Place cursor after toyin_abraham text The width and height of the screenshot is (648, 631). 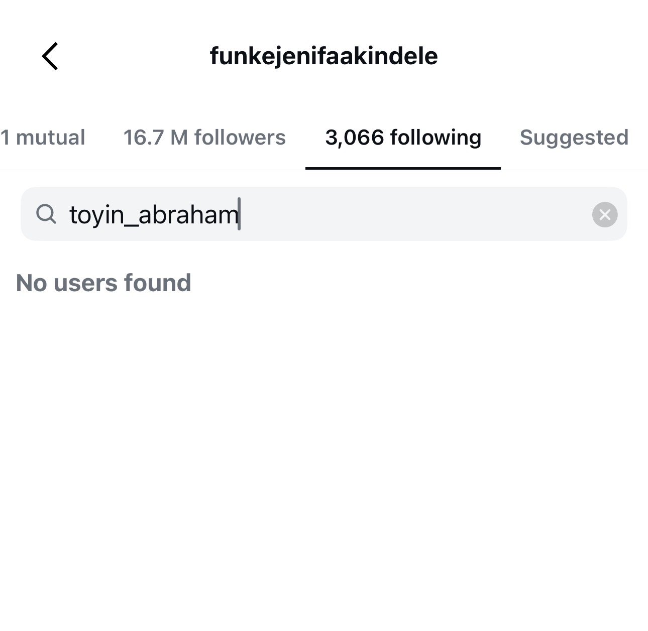pos(240,215)
